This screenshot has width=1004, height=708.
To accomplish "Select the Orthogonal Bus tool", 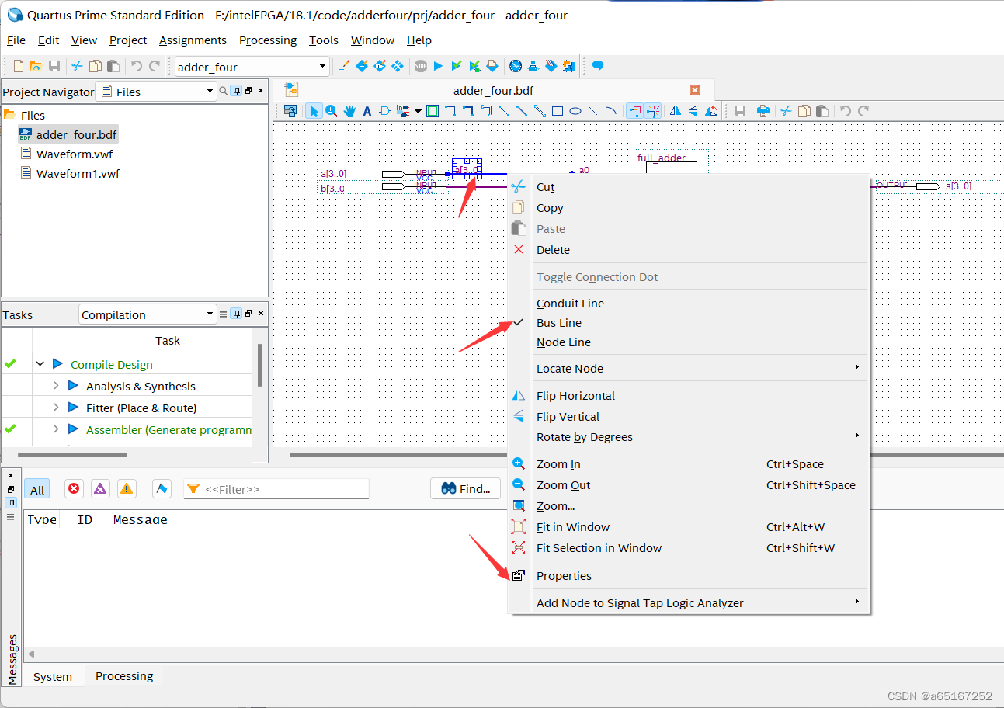I will click(468, 111).
